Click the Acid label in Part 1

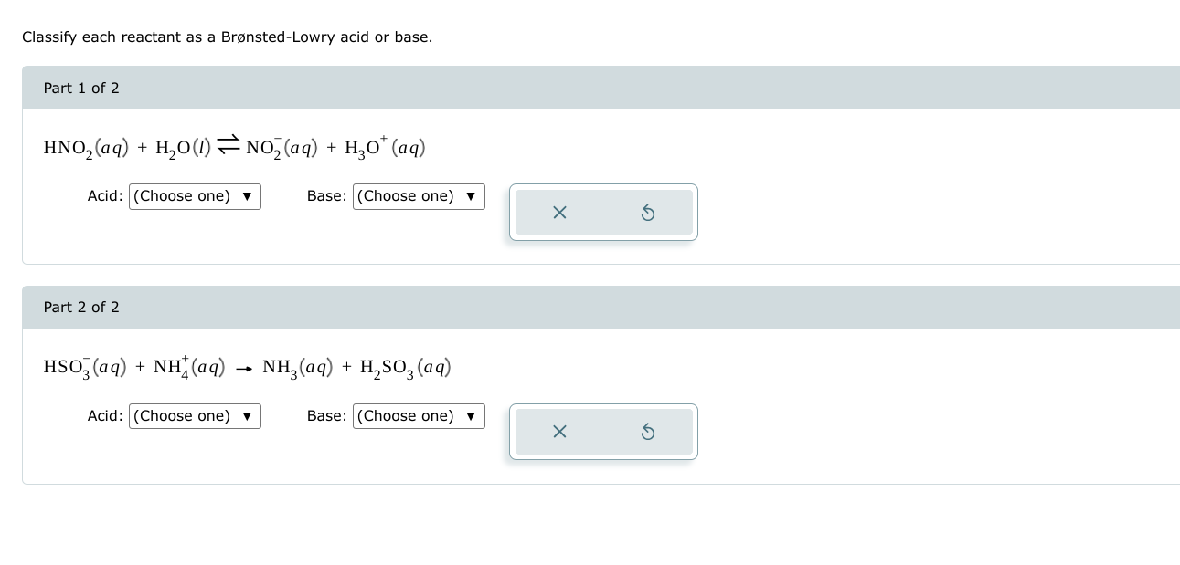pos(102,196)
